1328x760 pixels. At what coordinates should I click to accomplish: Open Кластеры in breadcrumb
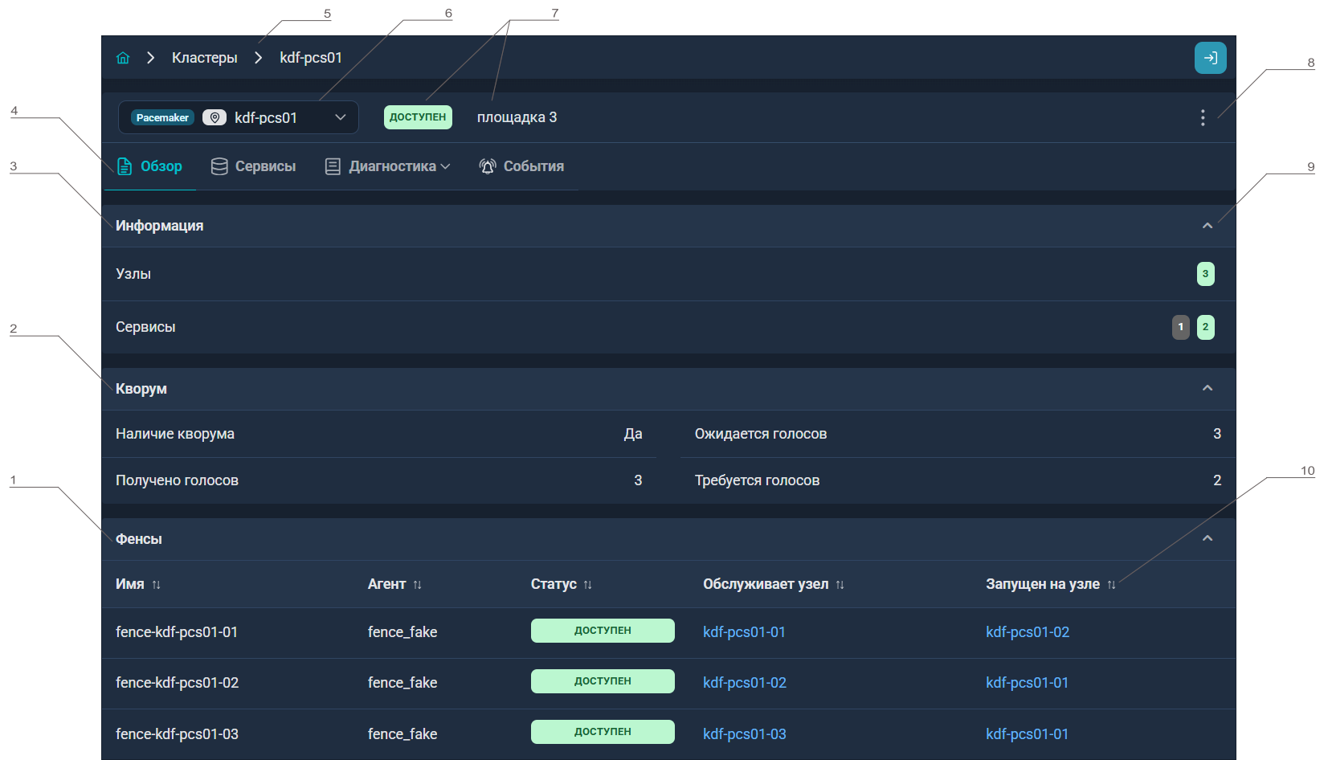click(x=205, y=58)
